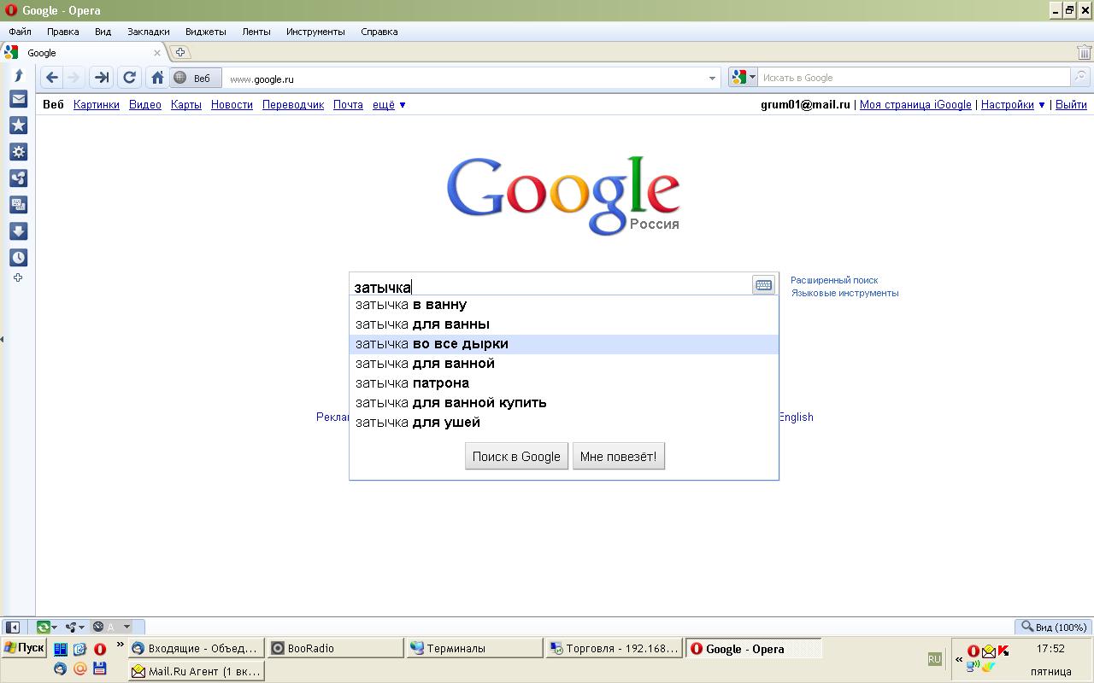Open the Widgets gear panel in sidebar
The image size is (1094, 683).
[x=18, y=152]
